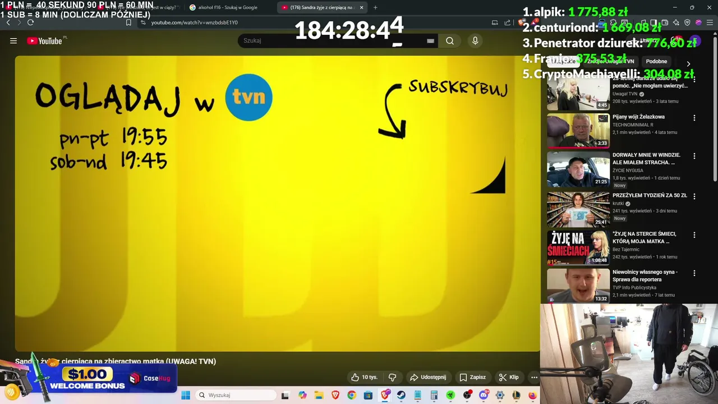Open more options for DORWAŁY MNIE W WINDZIE video
718x404 pixels.
click(x=694, y=156)
